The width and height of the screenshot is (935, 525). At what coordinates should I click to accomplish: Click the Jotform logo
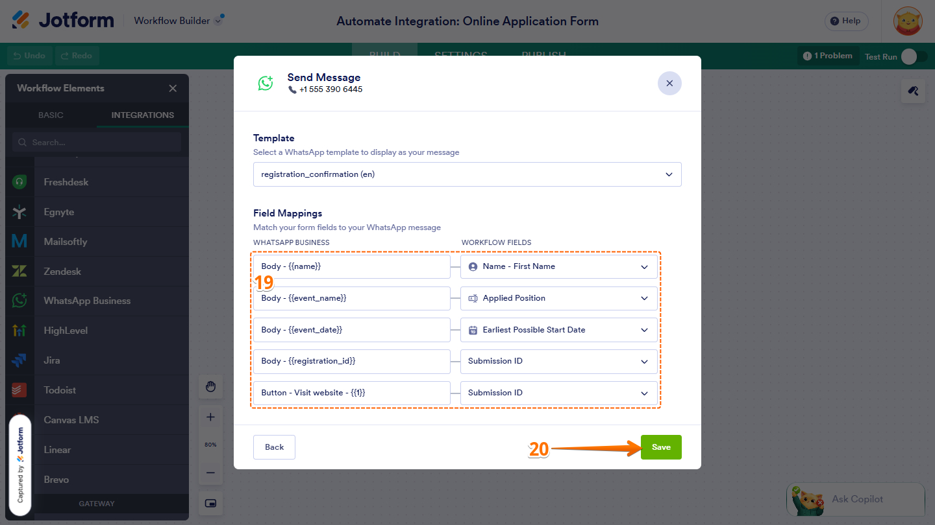coord(63,20)
